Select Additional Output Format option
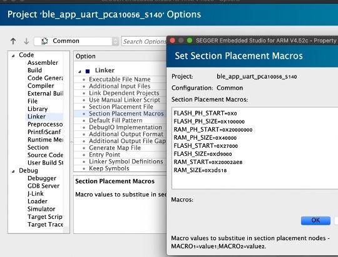This screenshot has height=257, width=338. click(x=126, y=134)
